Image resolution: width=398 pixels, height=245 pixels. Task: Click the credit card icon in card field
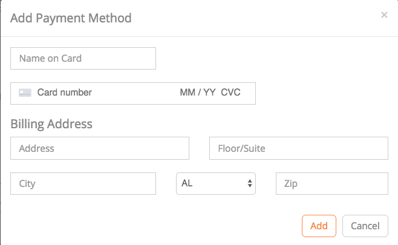(25, 93)
